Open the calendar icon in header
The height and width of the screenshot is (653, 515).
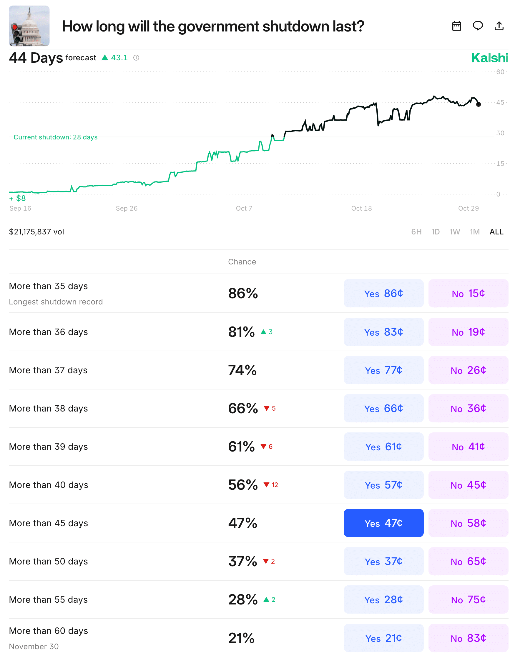pyautogui.click(x=456, y=26)
